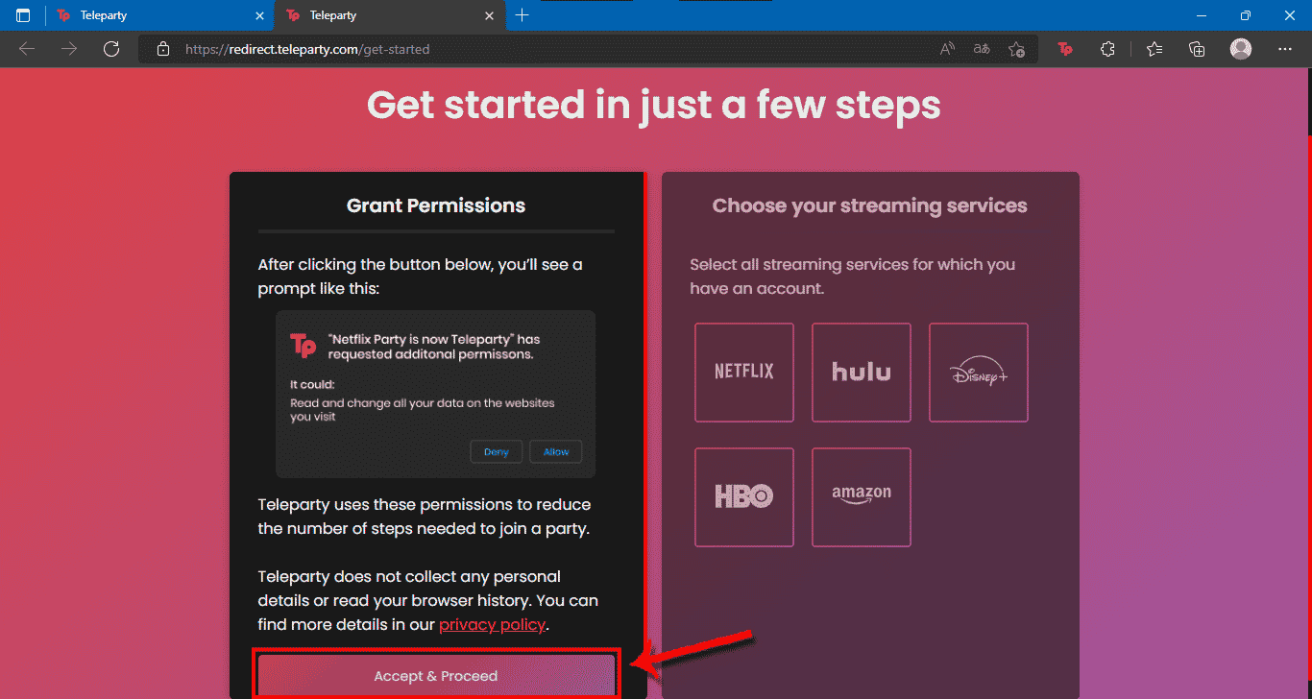Click the Accept & Proceed button
Image resolution: width=1312 pixels, height=699 pixels.
tap(436, 676)
